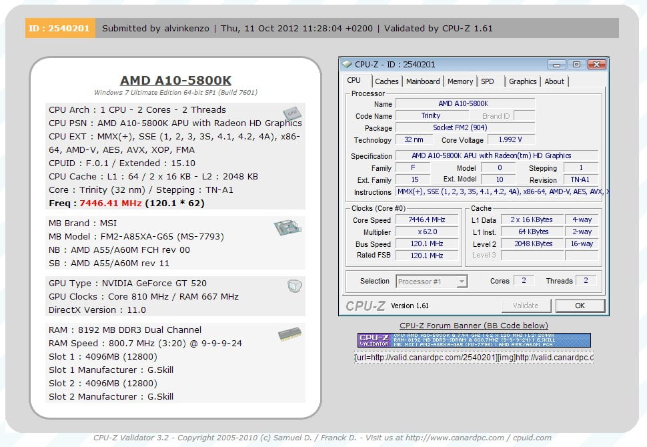647x447 pixels.
Task: Click the OK button in CPU-Z
Action: [580, 306]
